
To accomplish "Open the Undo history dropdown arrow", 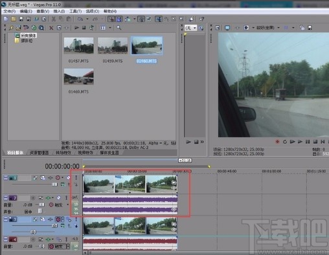I will [x=87, y=19].
